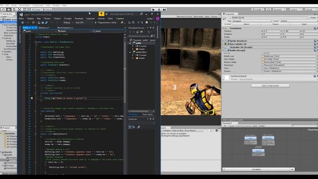The height and width of the screenshot is (179, 318).
Task: Open the Collab dropdown
Action: [257, 9]
